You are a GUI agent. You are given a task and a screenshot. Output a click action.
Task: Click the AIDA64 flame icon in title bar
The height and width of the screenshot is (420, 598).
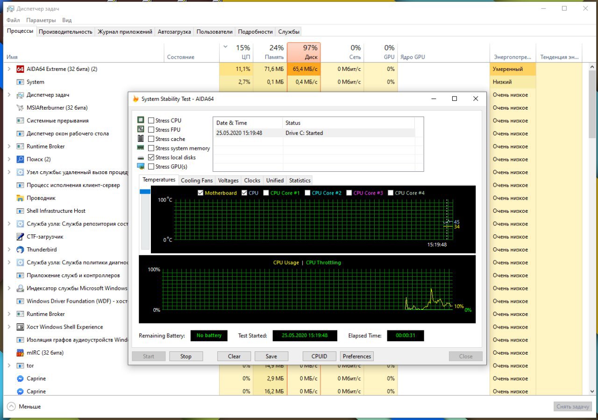coord(136,99)
